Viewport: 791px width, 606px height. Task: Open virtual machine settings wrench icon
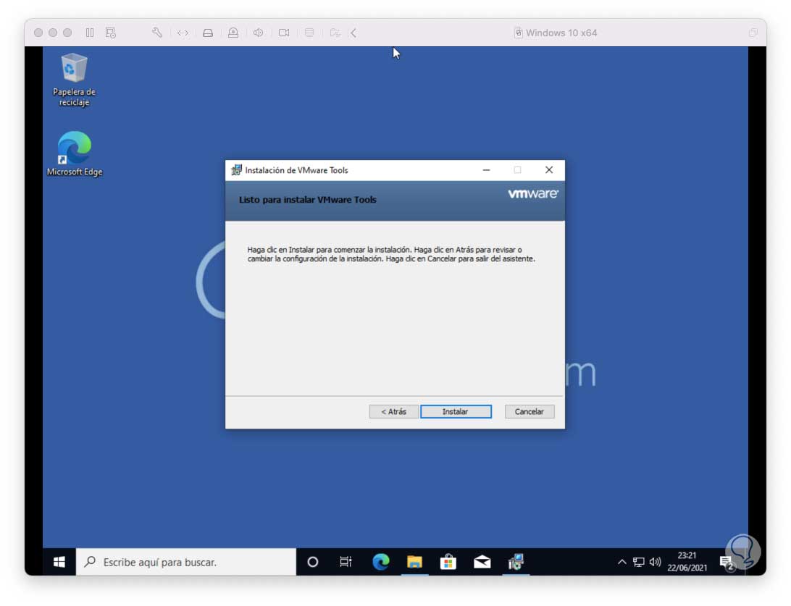point(157,33)
